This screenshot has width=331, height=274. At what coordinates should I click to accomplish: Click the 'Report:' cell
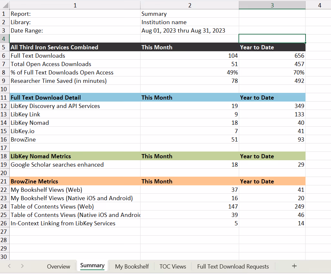click(x=75, y=14)
